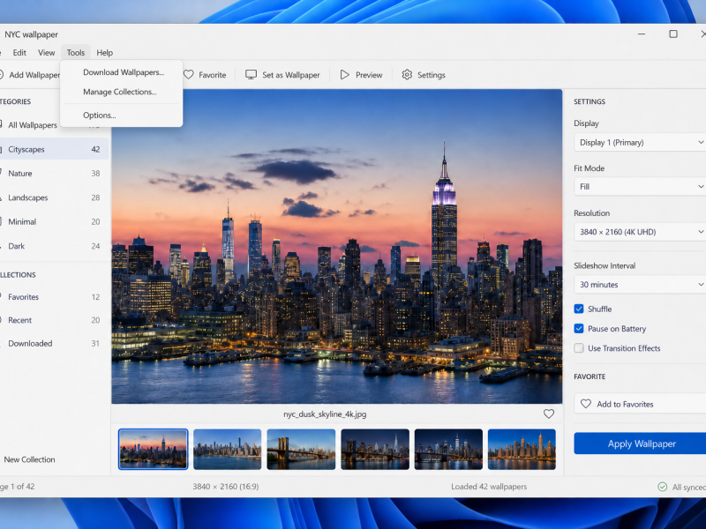
Task: Click the filename nyc_dusk_skyline_4k.jpg
Action: [325, 414]
